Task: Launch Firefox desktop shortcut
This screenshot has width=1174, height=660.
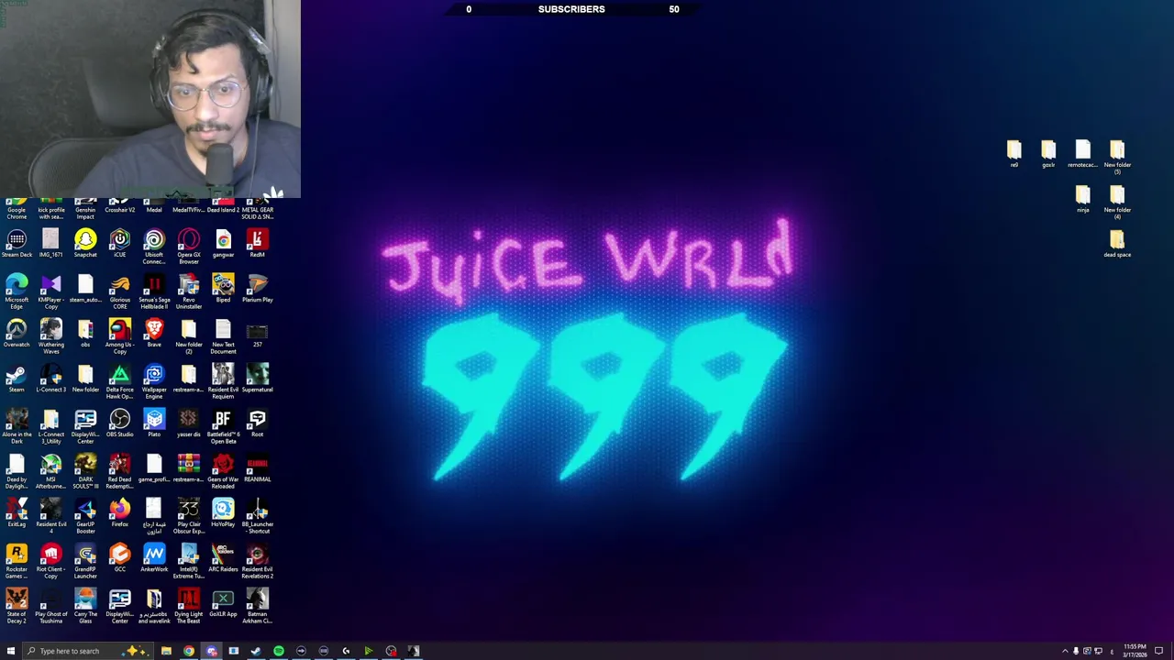Action: click(120, 513)
